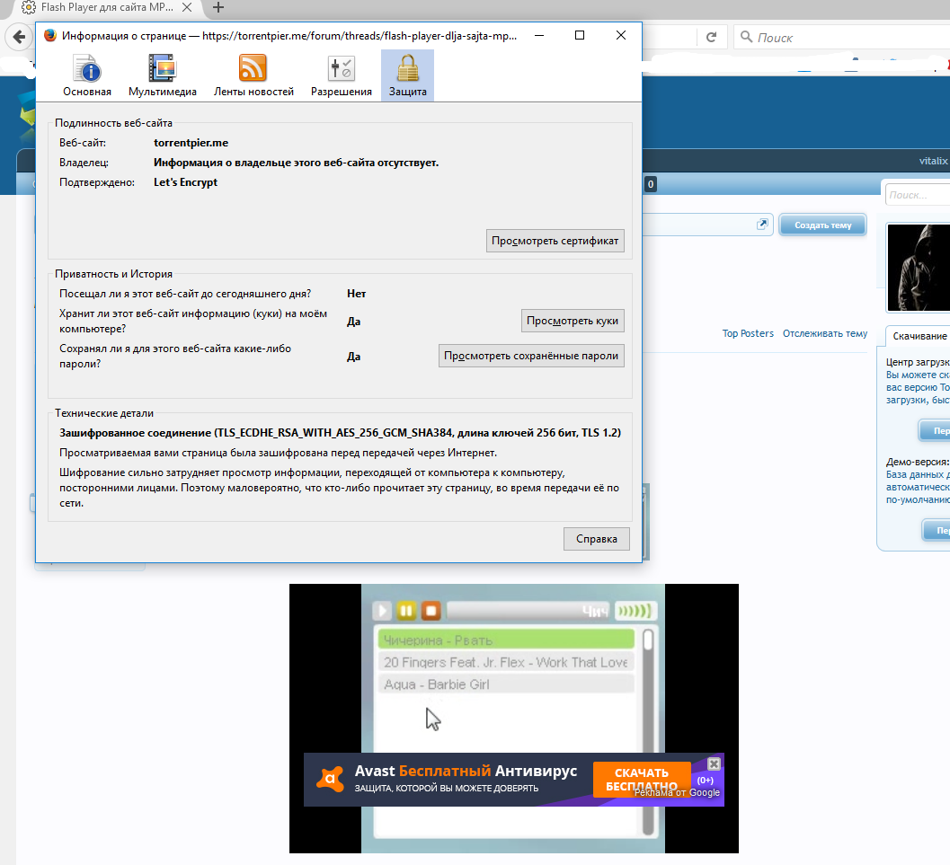Screen dimensions: 950x865
Task: Close the Avast ad banner
Action: click(714, 763)
